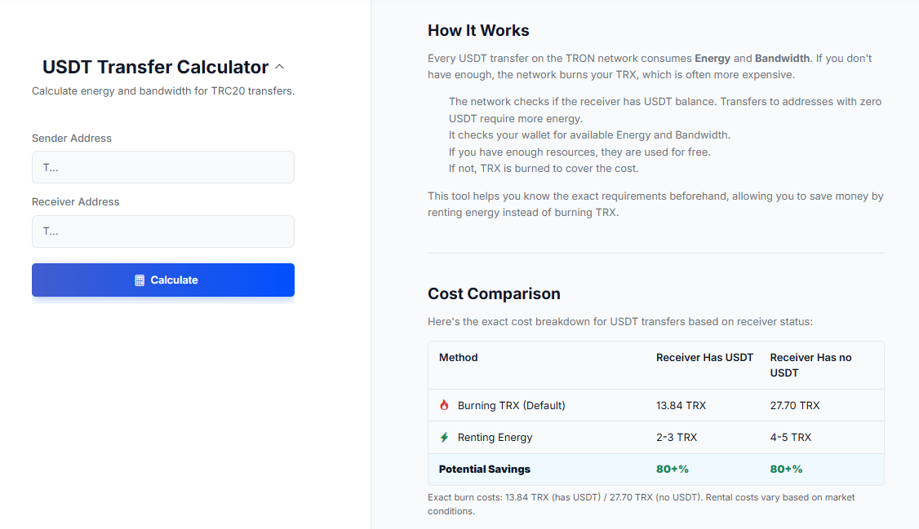This screenshot has width=919, height=529.
Task: Click the USDT Transfer Calculator title
Action: (x=155, y=67)
